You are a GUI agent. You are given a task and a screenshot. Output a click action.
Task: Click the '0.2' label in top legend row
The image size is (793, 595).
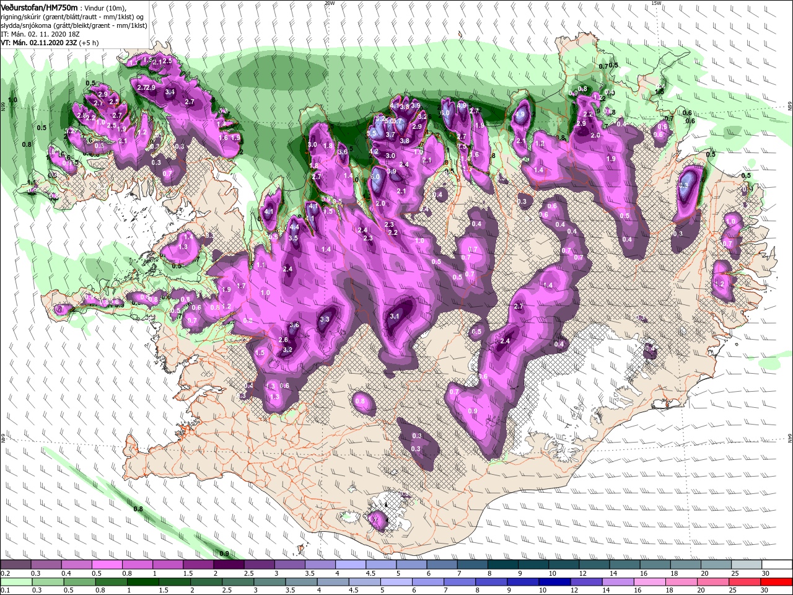click(6, 573)
